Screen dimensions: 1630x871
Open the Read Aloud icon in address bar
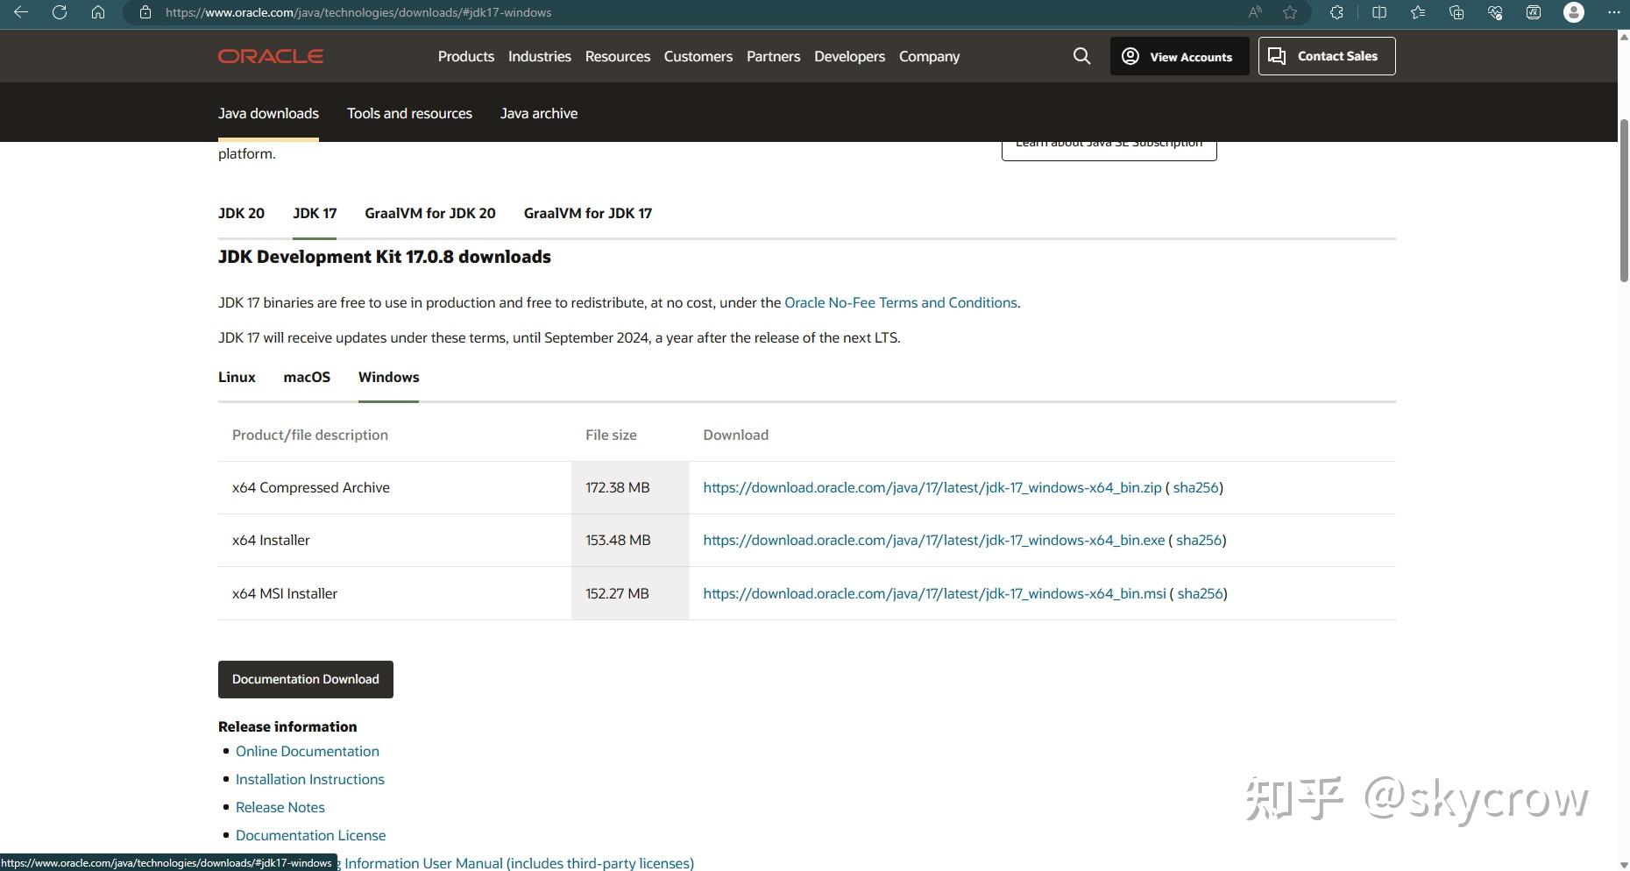(1255, 12)
